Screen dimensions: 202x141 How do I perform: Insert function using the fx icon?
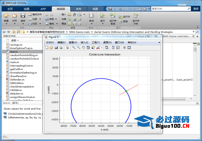(x=75, y=14)
